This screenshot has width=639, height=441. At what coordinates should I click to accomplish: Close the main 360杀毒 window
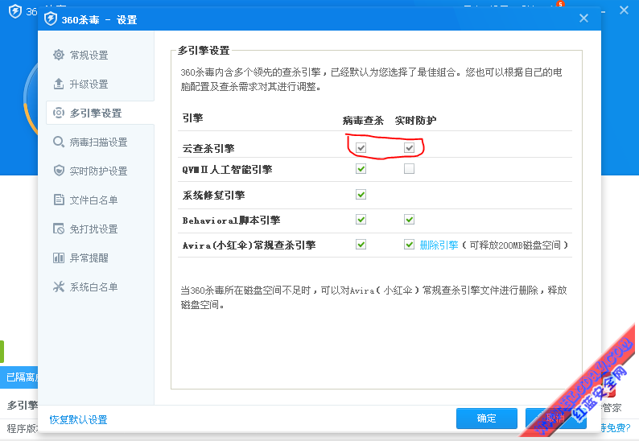[x=624, y=10]
